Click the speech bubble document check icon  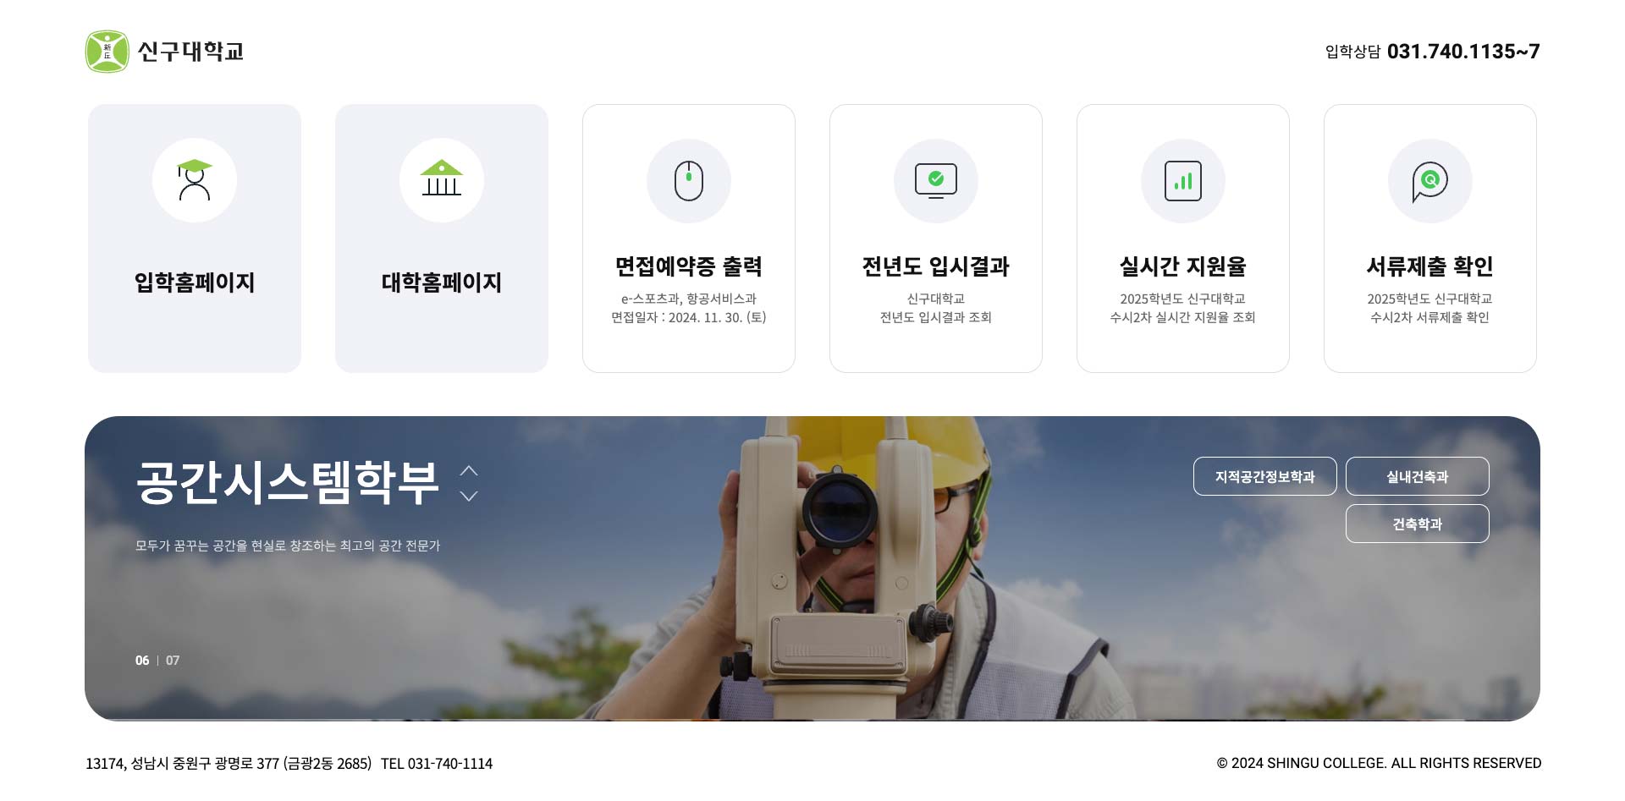click(1430, 181)
